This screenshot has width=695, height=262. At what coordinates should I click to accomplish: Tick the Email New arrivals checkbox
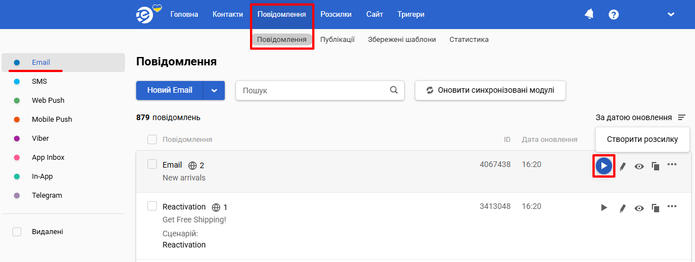click(152, 164)
